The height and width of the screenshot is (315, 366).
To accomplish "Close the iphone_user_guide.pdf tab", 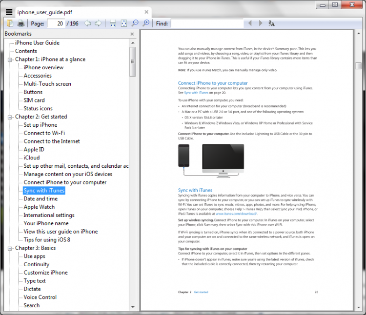I will tap(146, 12).
